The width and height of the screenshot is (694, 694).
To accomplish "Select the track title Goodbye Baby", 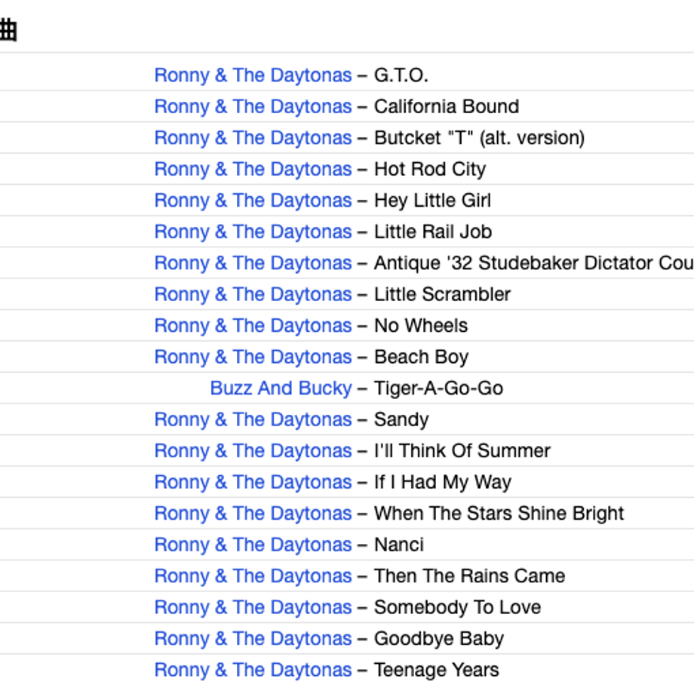I will [438, 639].
